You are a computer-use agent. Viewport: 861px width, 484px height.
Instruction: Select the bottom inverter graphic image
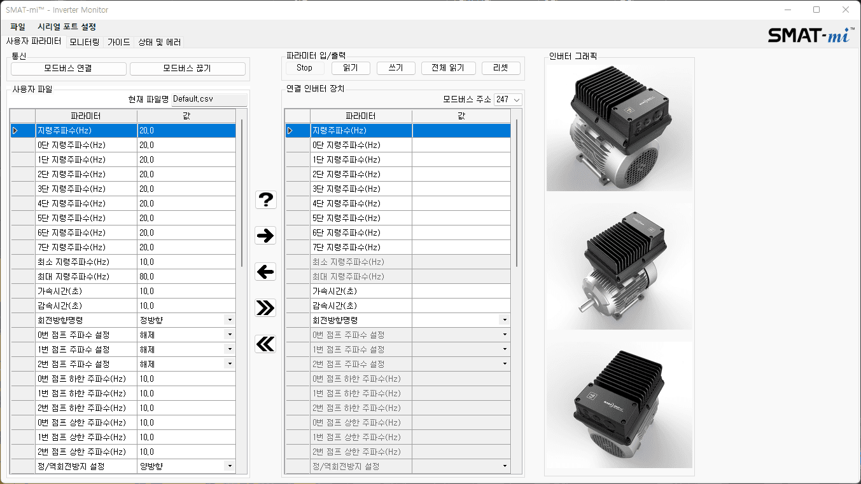coord(619,405)
